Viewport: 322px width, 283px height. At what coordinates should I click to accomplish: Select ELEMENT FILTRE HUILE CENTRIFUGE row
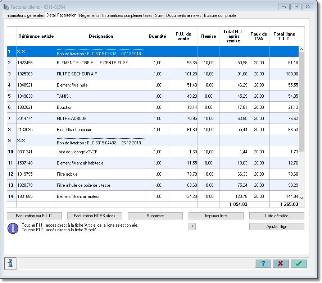[153, 63]
